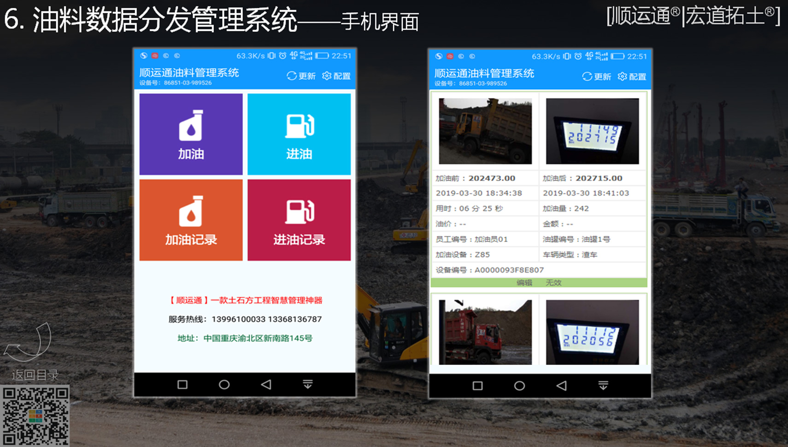
Task: Tap the square recent-apps button on right phone
Action: (478, 386)
